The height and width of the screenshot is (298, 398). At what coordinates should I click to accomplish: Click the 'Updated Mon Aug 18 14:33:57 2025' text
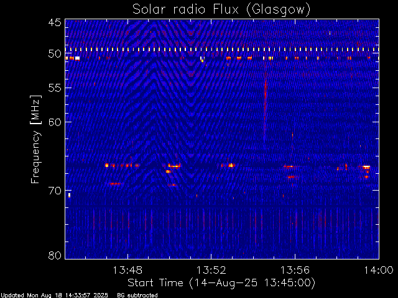54,296
